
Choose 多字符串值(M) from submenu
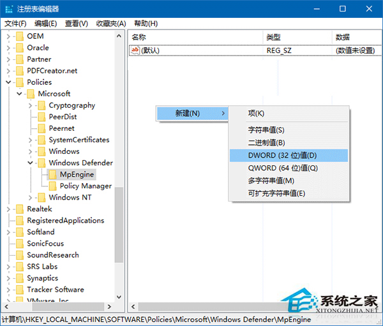pyautogui.click(x=289, y=181)
